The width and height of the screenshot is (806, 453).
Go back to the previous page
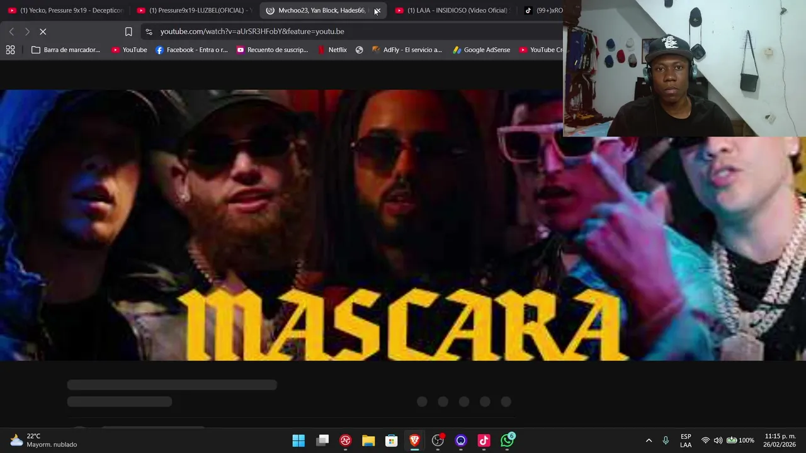coord(11,31)
